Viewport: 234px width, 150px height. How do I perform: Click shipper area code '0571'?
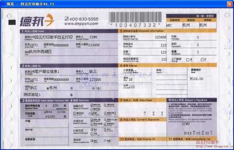[34, 45]
